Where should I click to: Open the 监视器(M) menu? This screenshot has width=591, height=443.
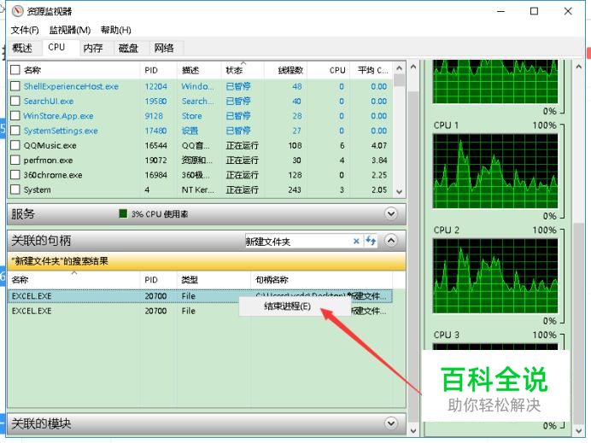click(70, 30)
